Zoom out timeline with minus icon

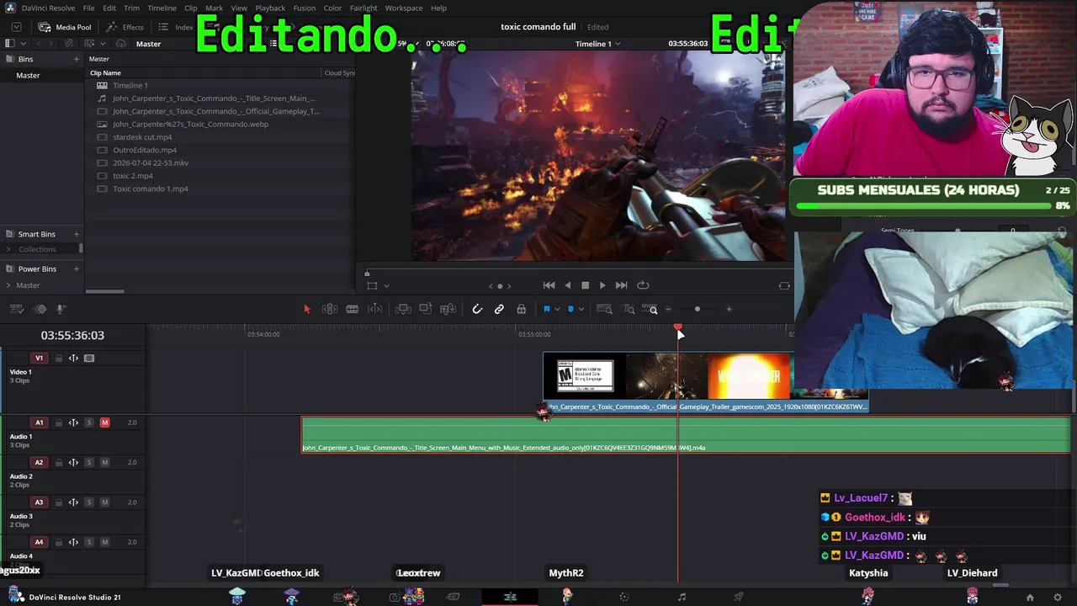tap(668, 310)
